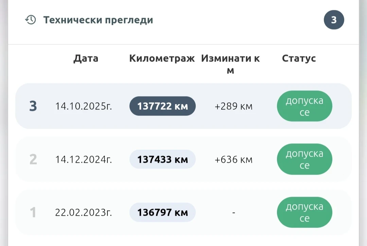Click the status badge for 22.02.2023
The image size is (367, 246).
click(x=304, y=213)
